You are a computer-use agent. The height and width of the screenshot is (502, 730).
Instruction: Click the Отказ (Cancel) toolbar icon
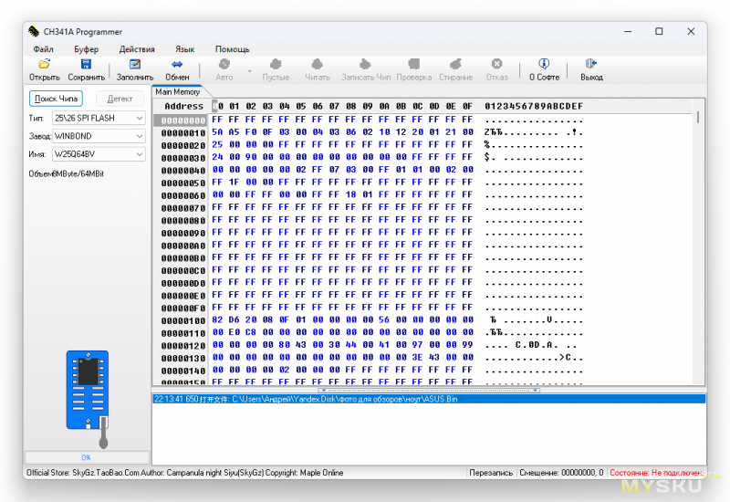click(x=496, y=65)
